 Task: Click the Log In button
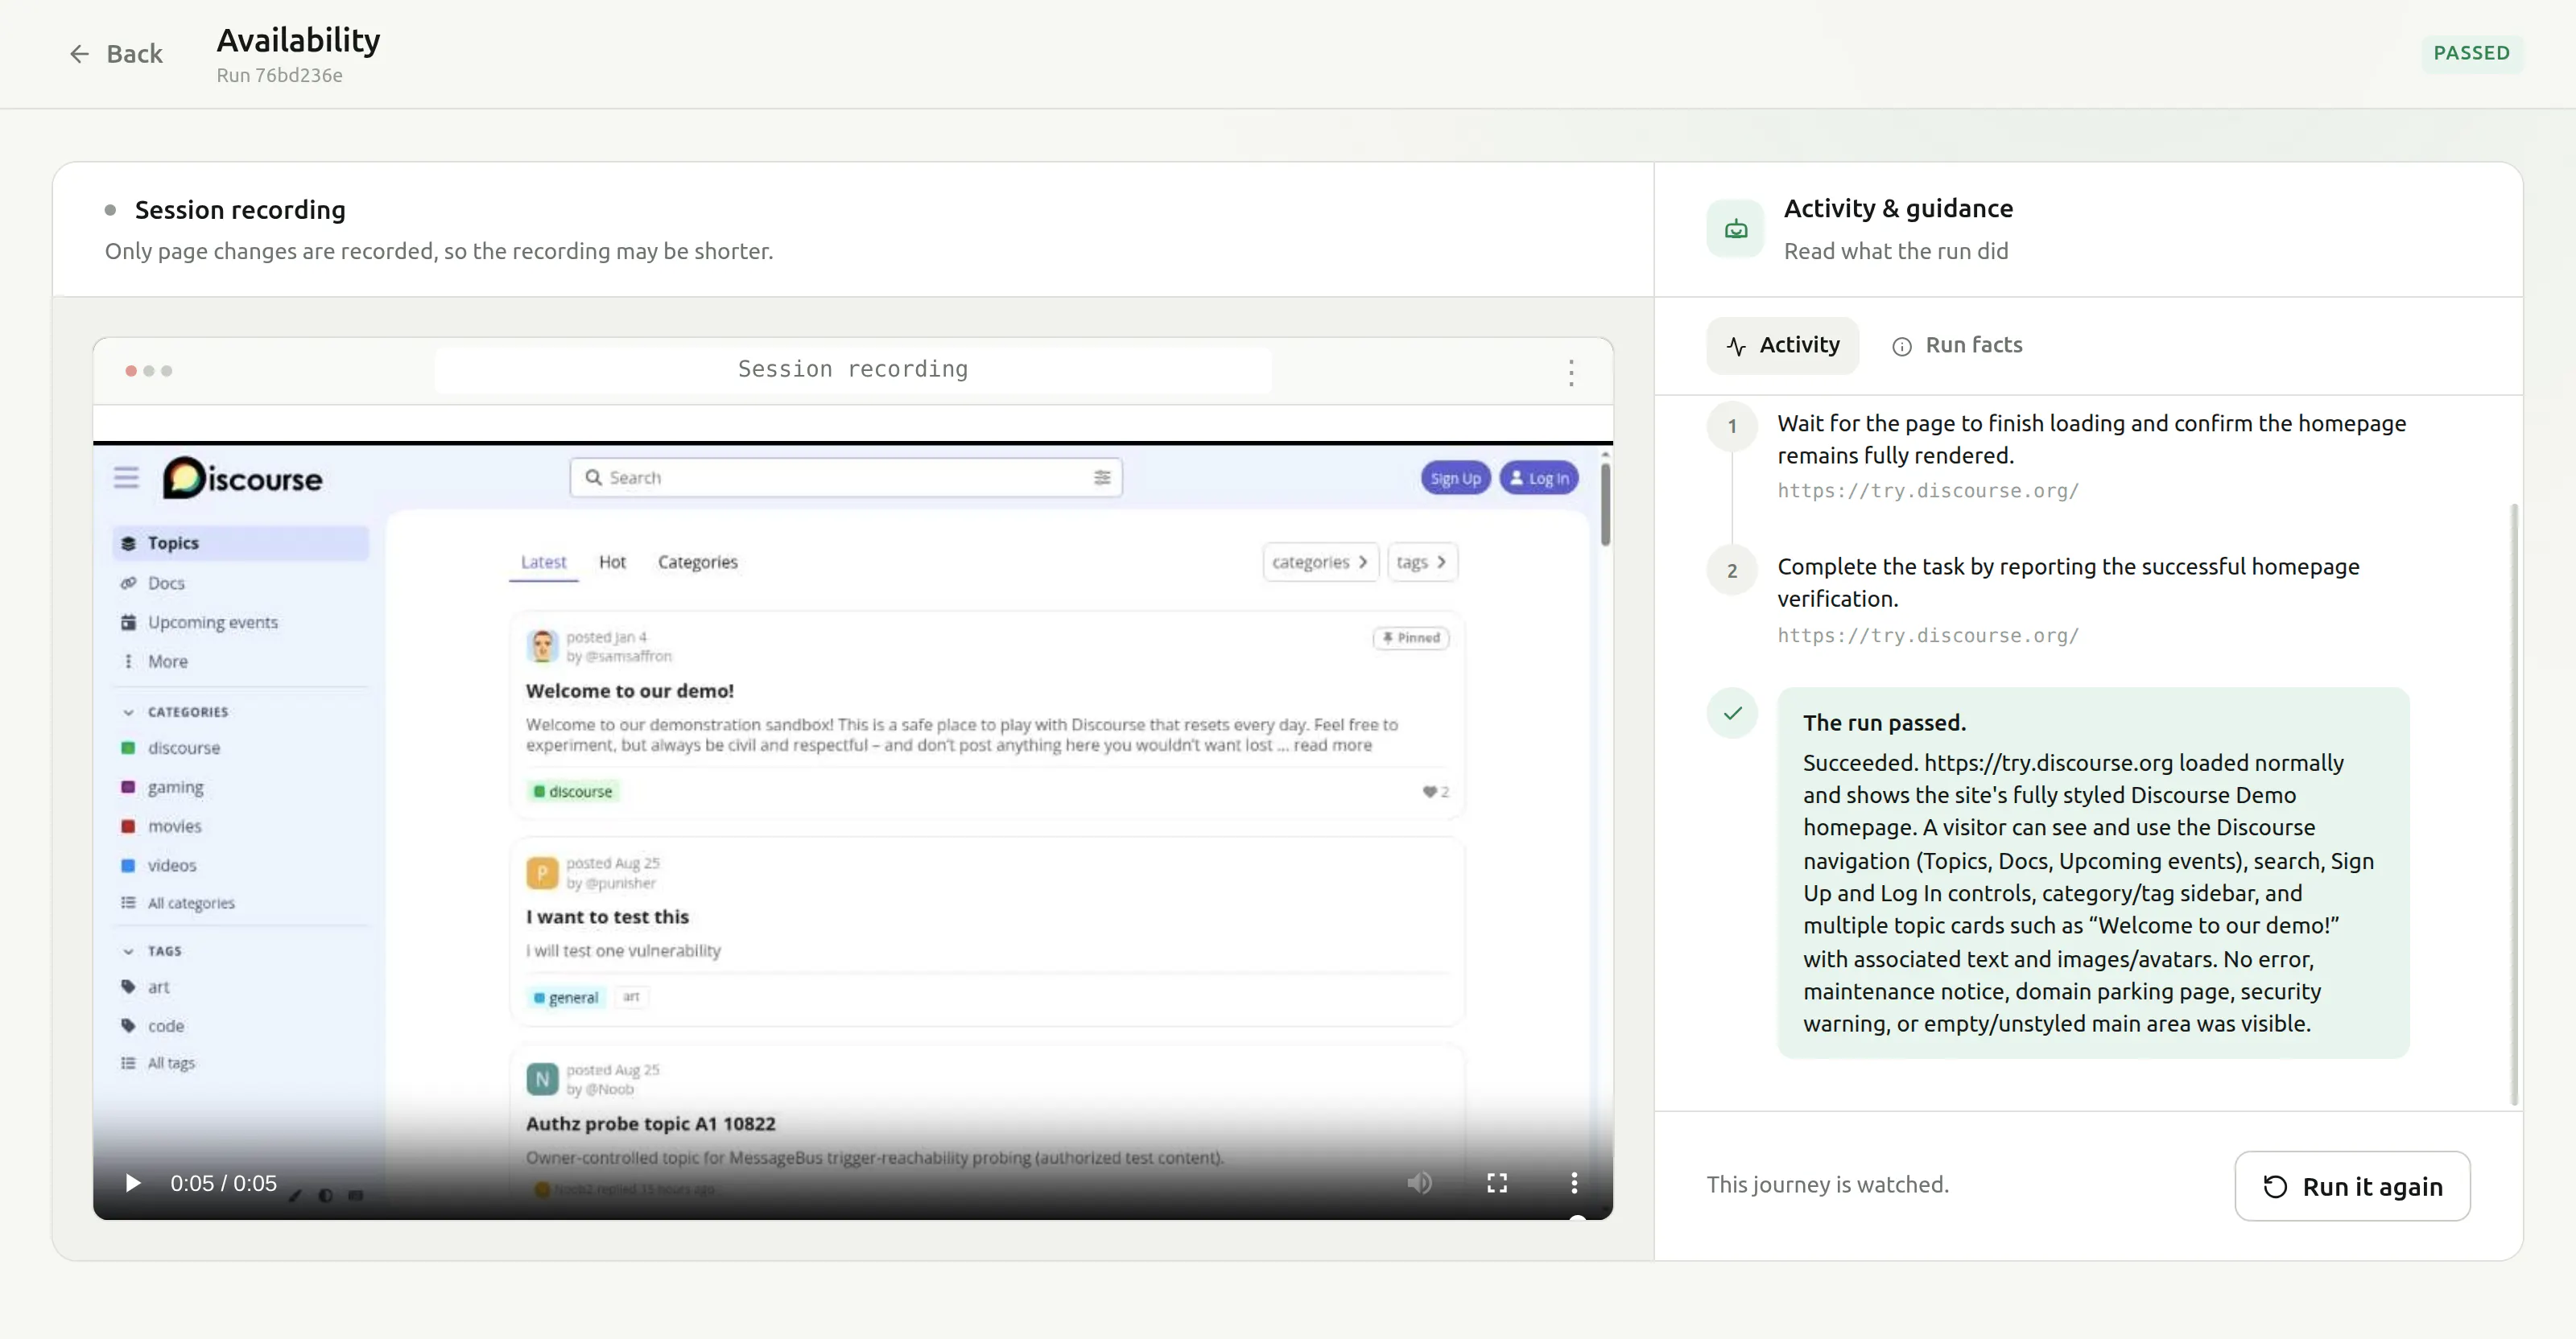1538,479
